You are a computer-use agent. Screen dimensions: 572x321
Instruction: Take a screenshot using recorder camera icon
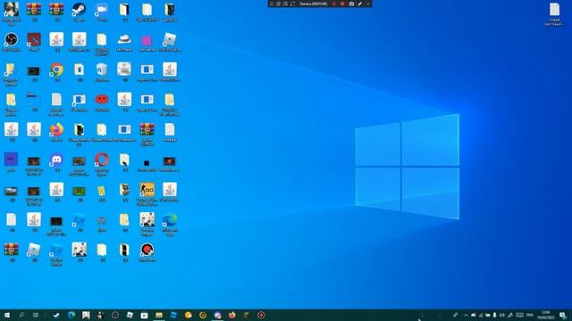(351, 4)
